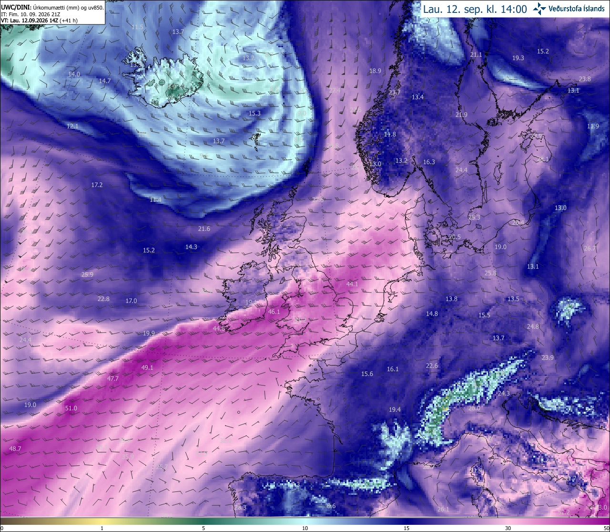The height and width of the screenshot is (532, 610).
Task: Click the color scale tick labeled 15
Action: [407, 528]
